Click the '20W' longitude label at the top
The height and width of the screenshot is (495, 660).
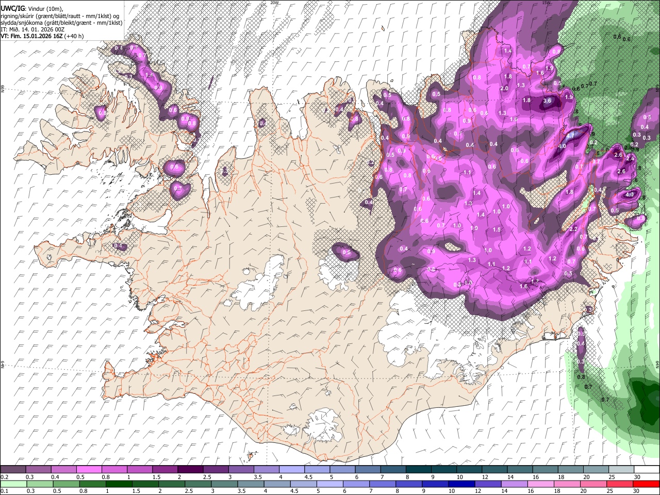pos(274,3)
